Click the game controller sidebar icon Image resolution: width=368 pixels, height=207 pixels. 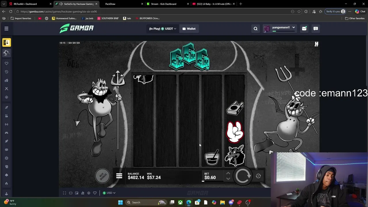[6, 133]
